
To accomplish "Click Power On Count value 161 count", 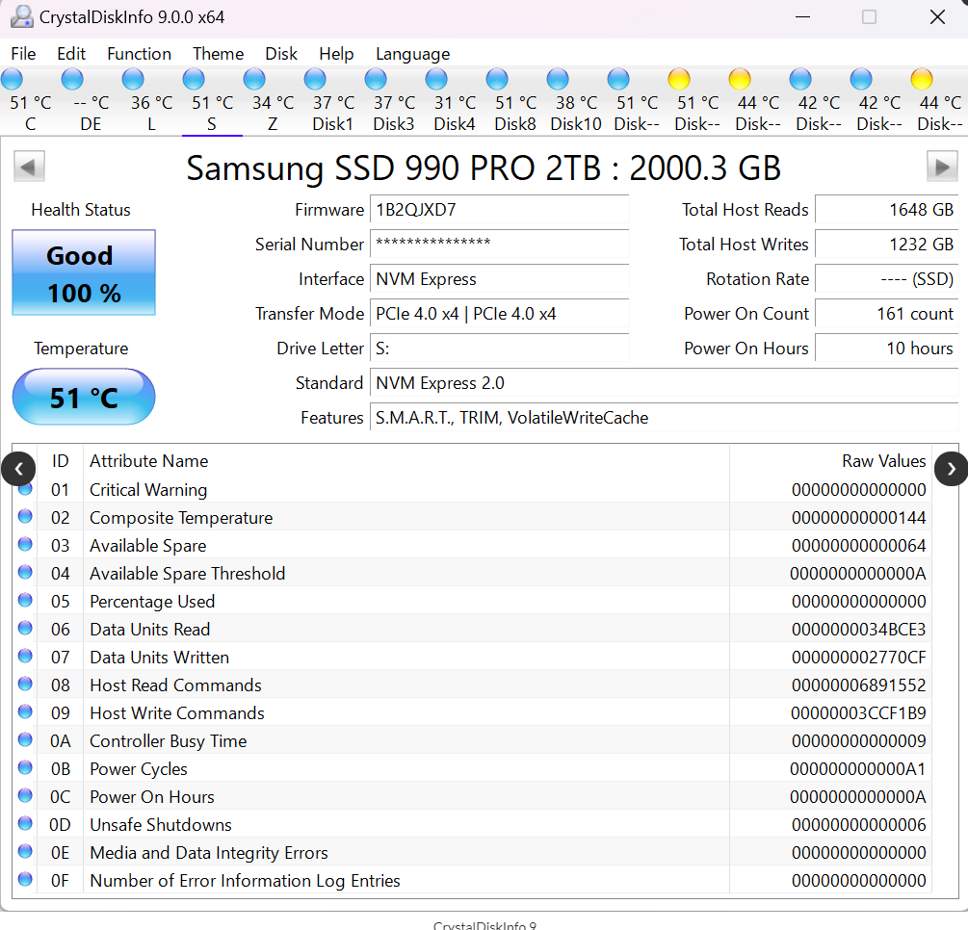I will tap(886, 314).
